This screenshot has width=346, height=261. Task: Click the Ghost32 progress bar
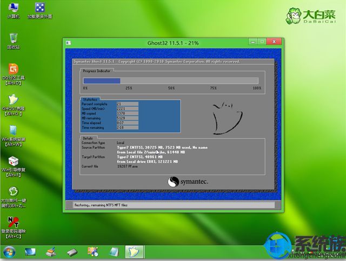pyautogui.click(x=171, y=81)
